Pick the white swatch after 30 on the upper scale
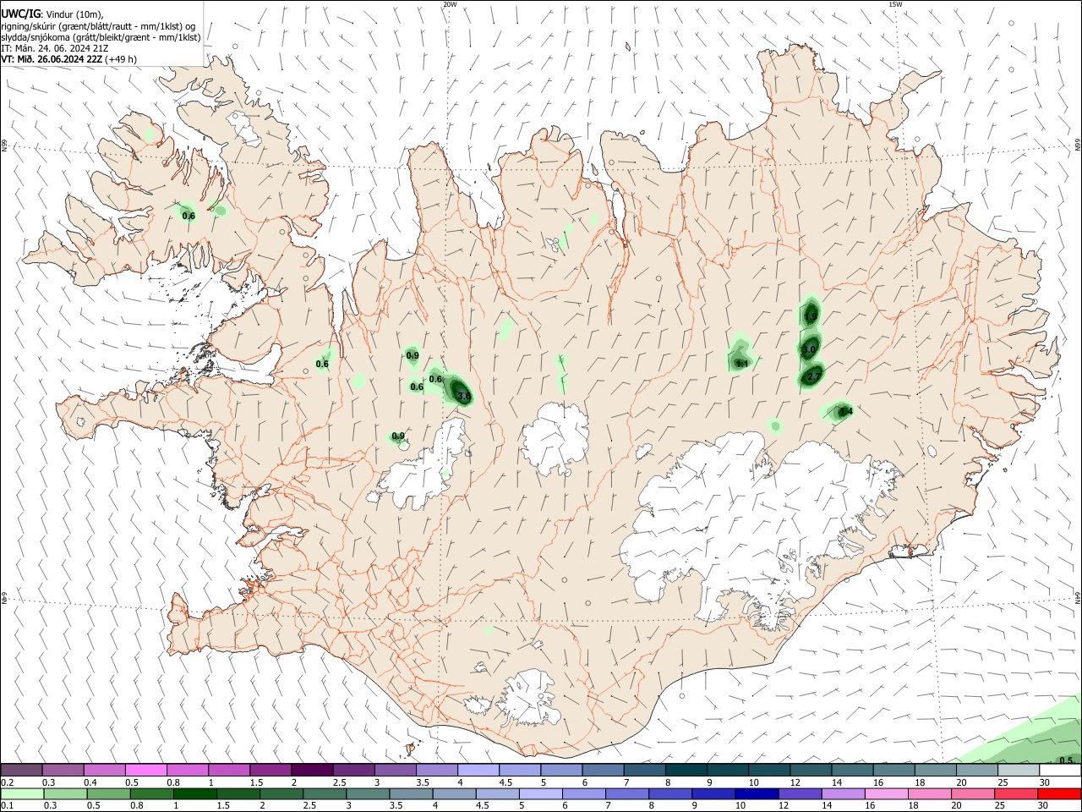Image resolution: width=1082 pixels, height=812 pixels. (1060, 770)
